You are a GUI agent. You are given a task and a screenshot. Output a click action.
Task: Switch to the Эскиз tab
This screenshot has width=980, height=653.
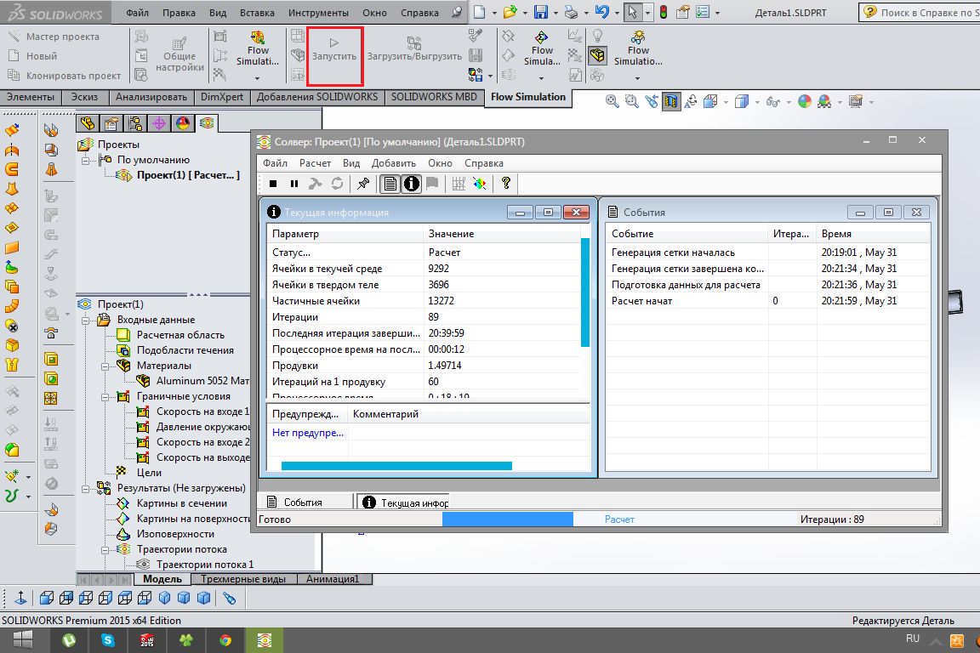(84, 97)
